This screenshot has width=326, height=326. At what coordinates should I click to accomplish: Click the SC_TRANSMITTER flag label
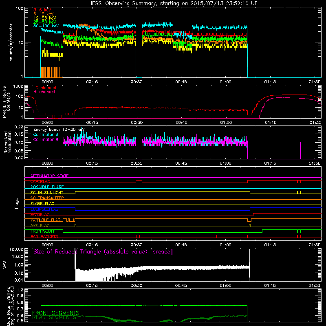[x=47, y=198]
